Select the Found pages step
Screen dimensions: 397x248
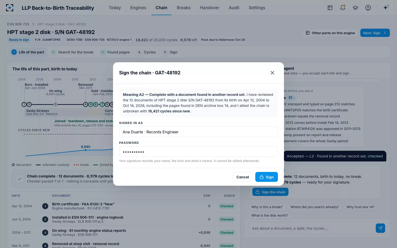(x=115, y=52)
